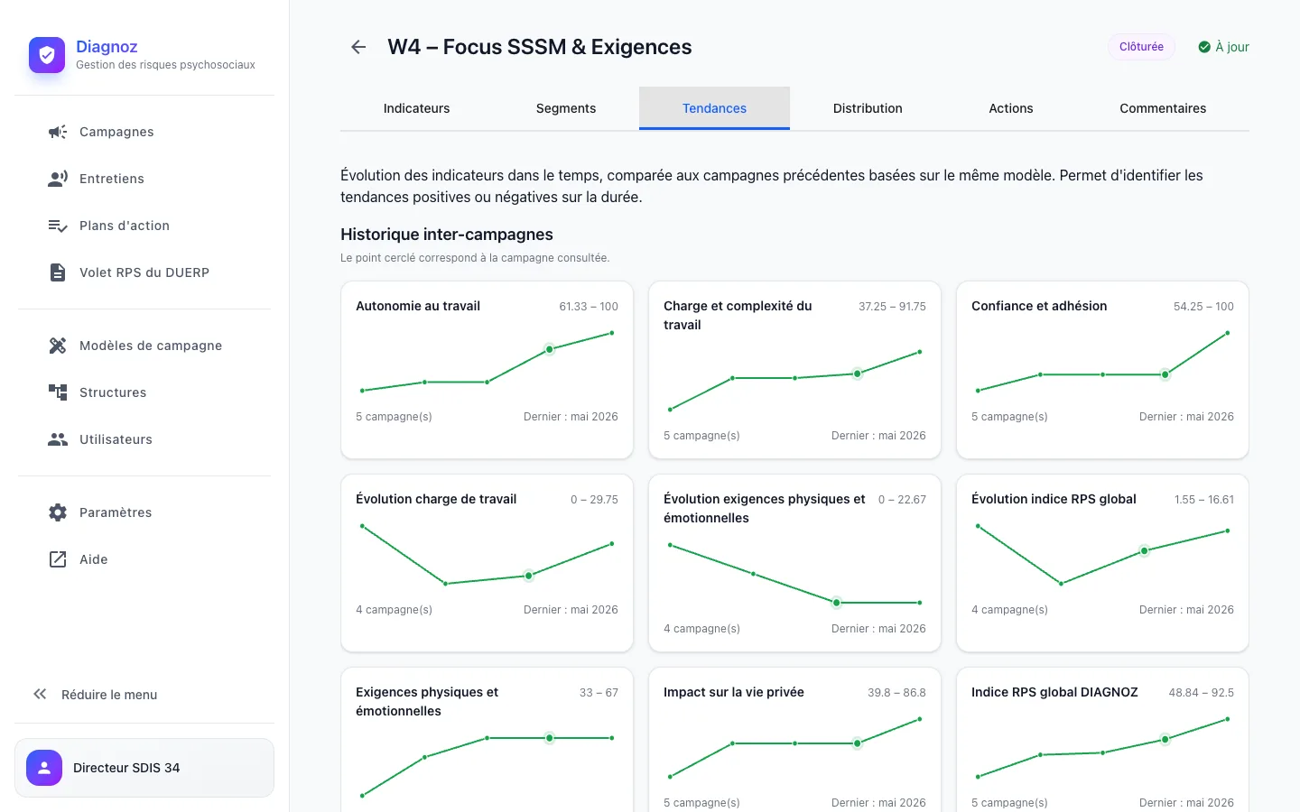Viewport: 1300px width, 812px height.
Task: Click circled point on Évolution indice RPS global chart
Action: 1144,550
